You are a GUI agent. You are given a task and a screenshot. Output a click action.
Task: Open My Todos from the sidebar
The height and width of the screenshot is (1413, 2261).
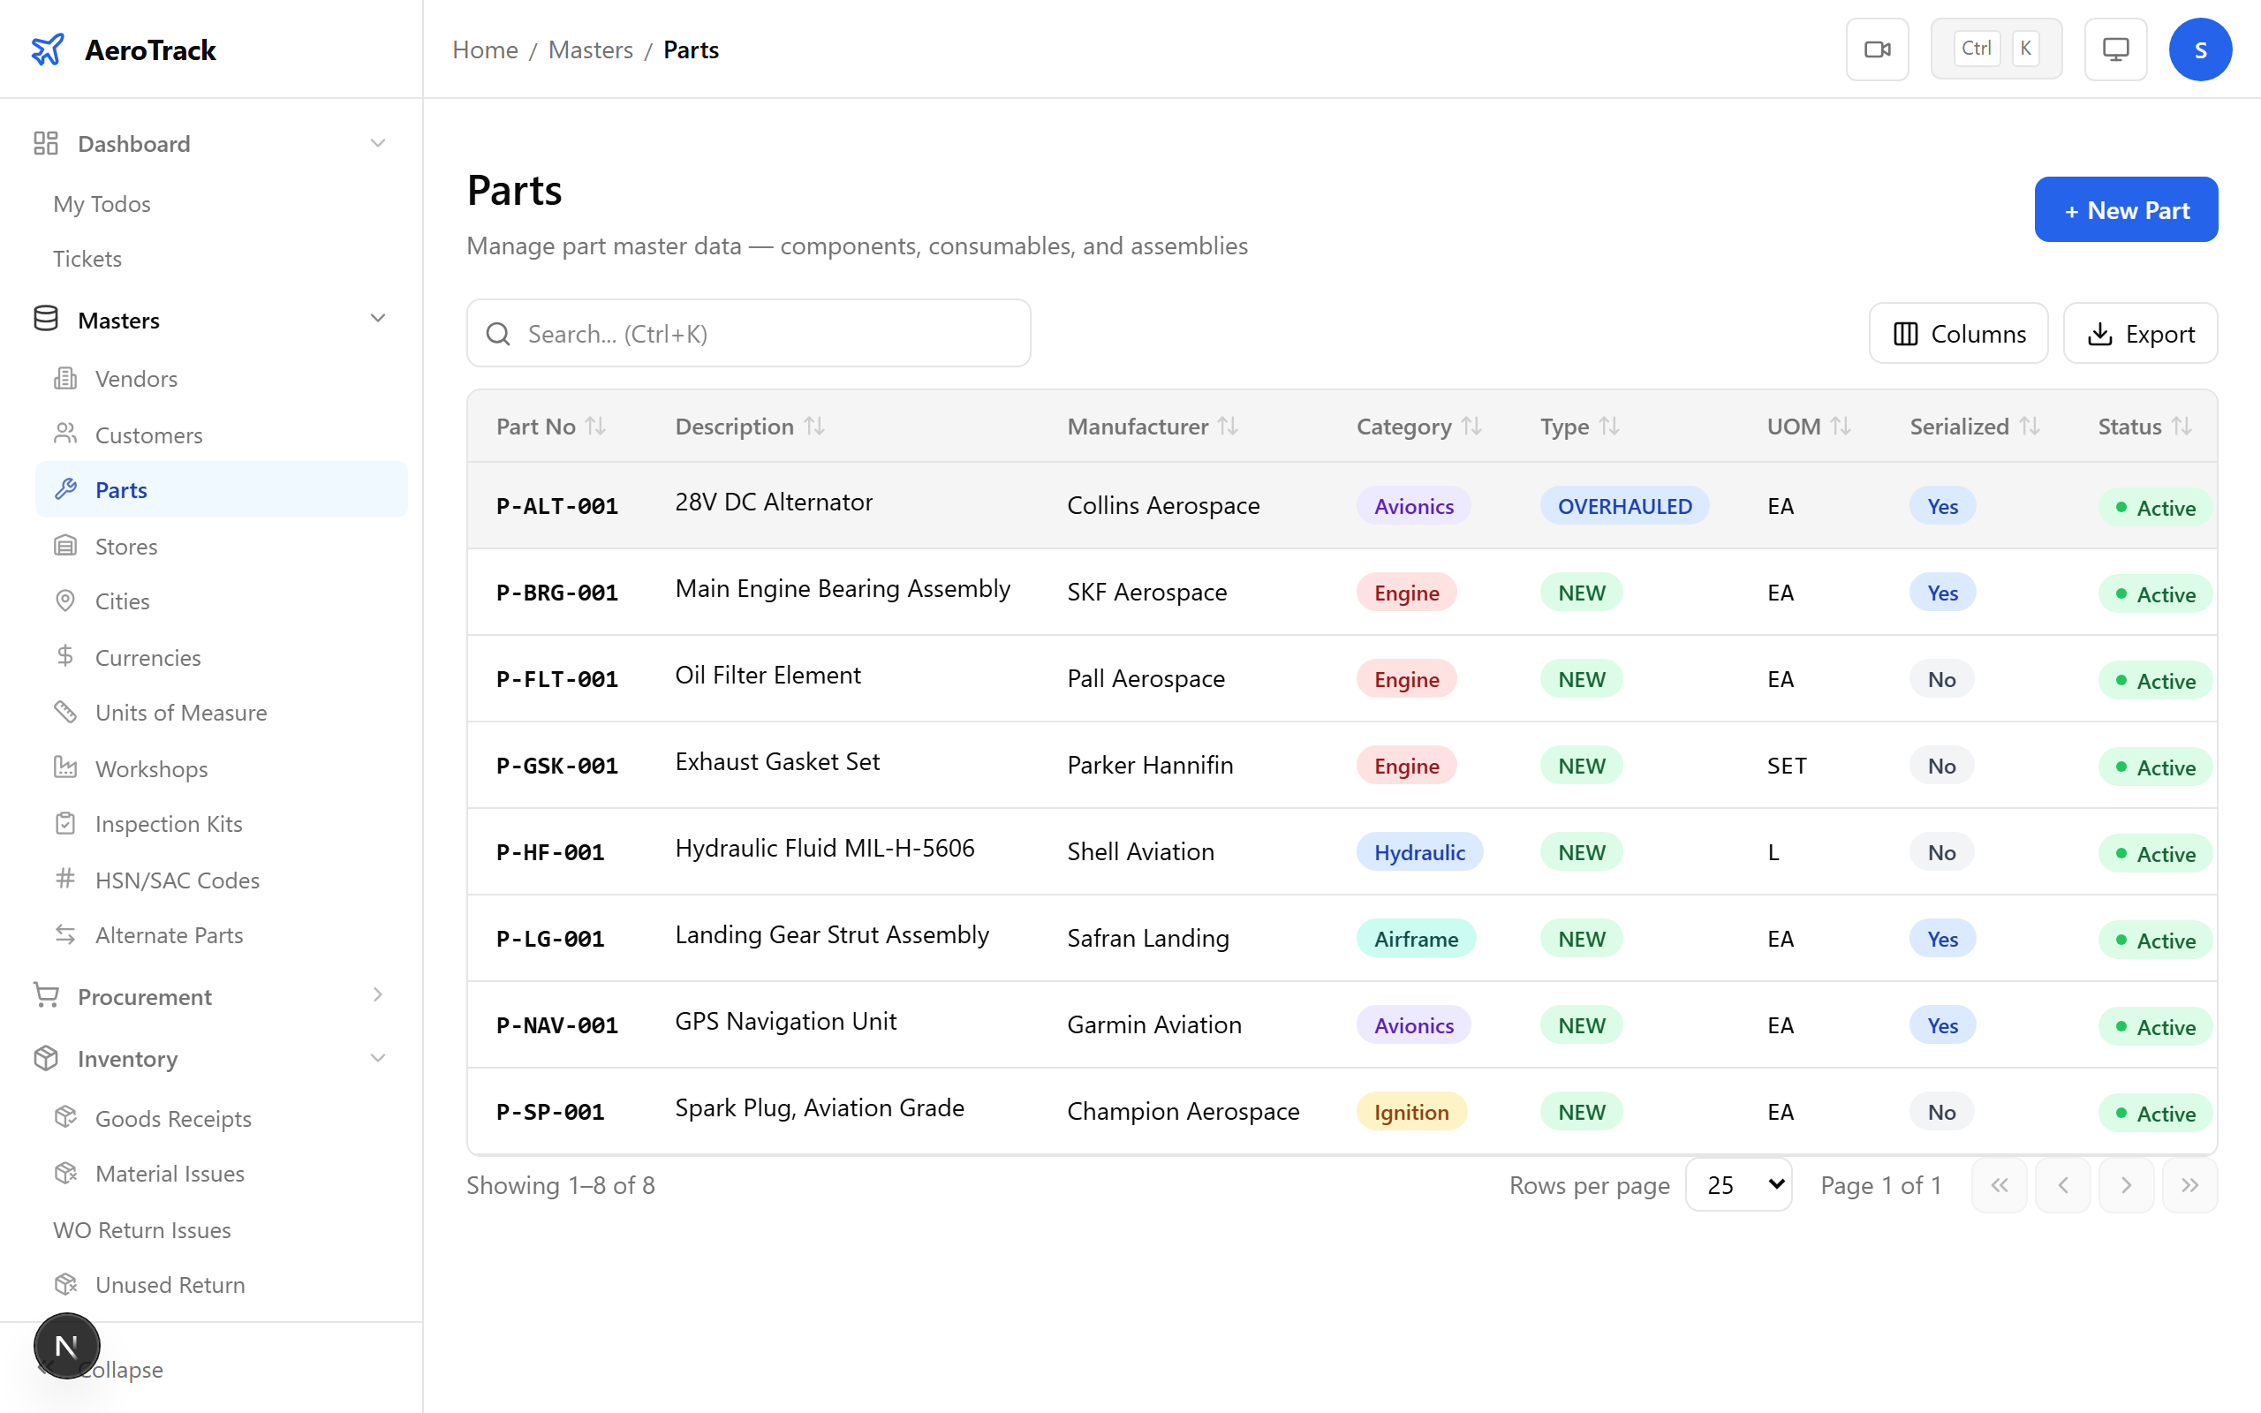click(102, 204)
